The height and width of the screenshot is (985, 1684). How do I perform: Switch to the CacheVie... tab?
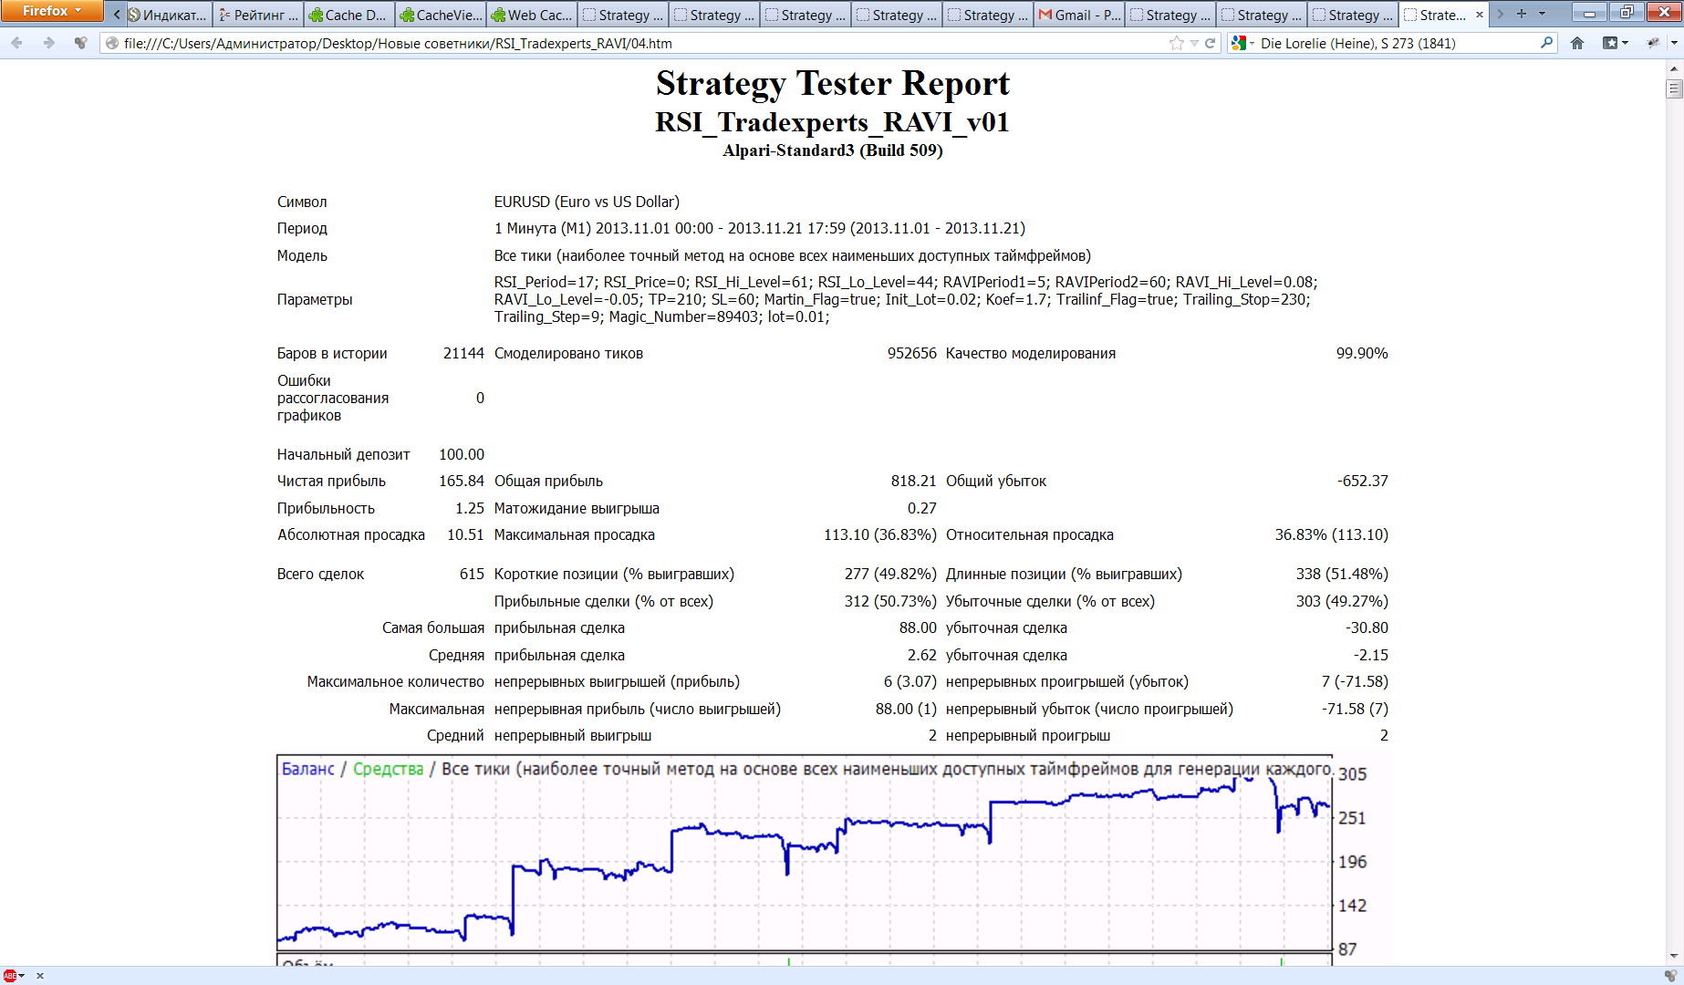click(x=441, y=15)
